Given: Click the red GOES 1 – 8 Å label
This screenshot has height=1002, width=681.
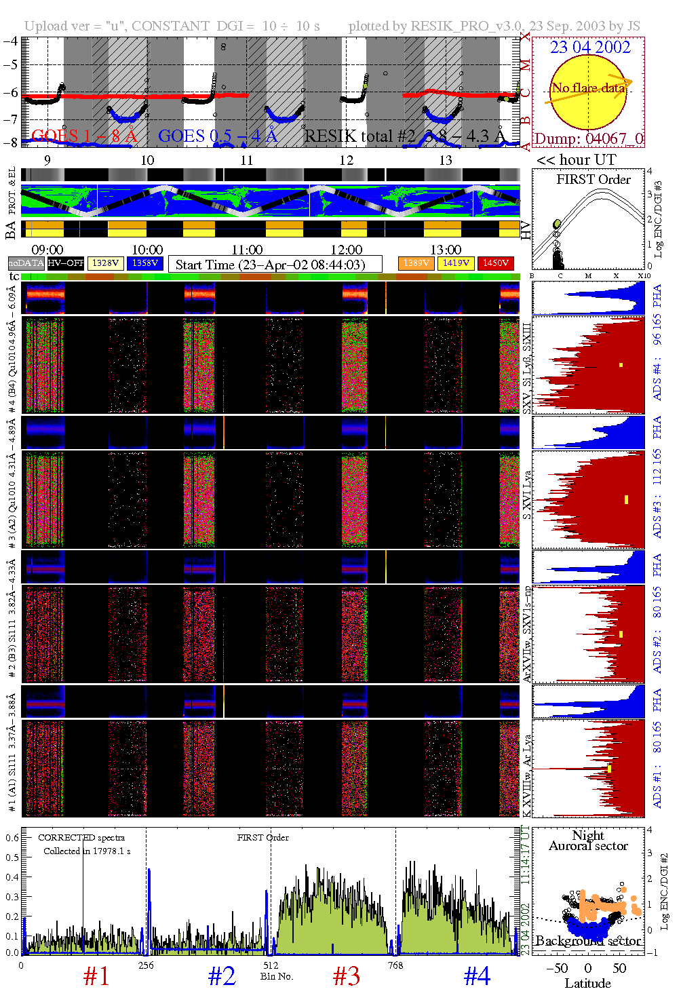Looking at the screenshot, I should tap(84, 136).
